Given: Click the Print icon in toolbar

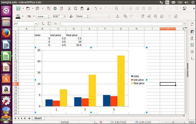Looking at the screenshot, I should tap(55, 9).
